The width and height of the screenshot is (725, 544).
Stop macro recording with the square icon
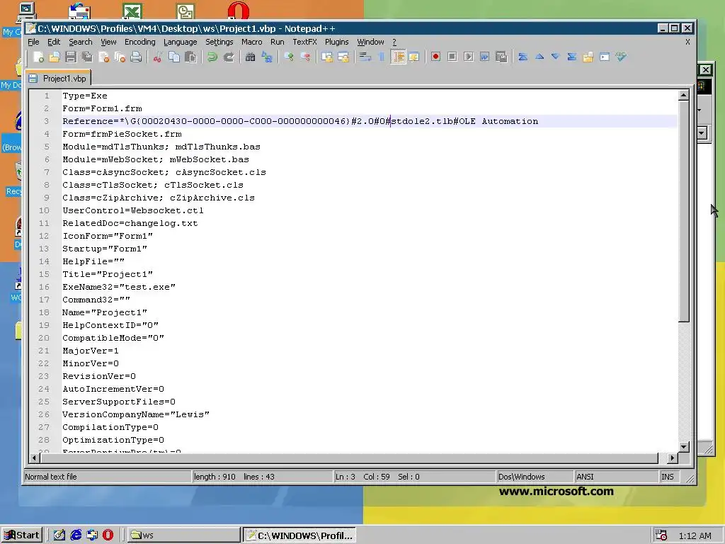[452, 57]
